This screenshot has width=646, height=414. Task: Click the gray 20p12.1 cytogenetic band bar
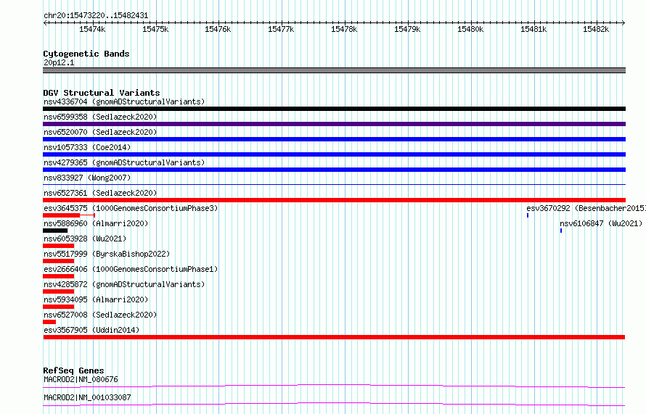334,70
